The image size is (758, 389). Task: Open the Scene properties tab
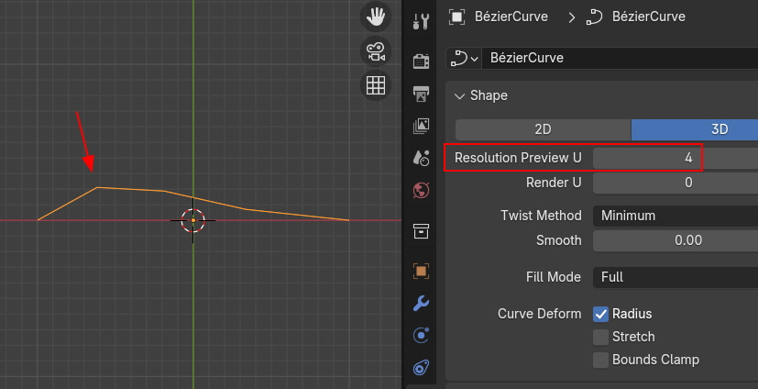point(421,158)
